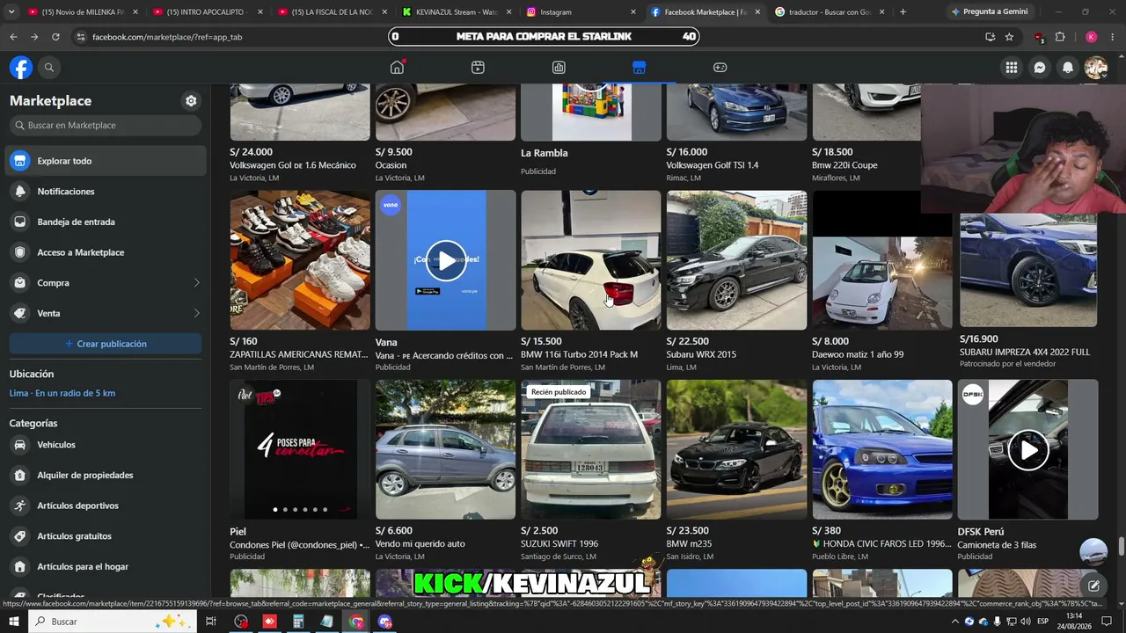Expand the Compra section
1126x633 pixels.
coord(106,283)
